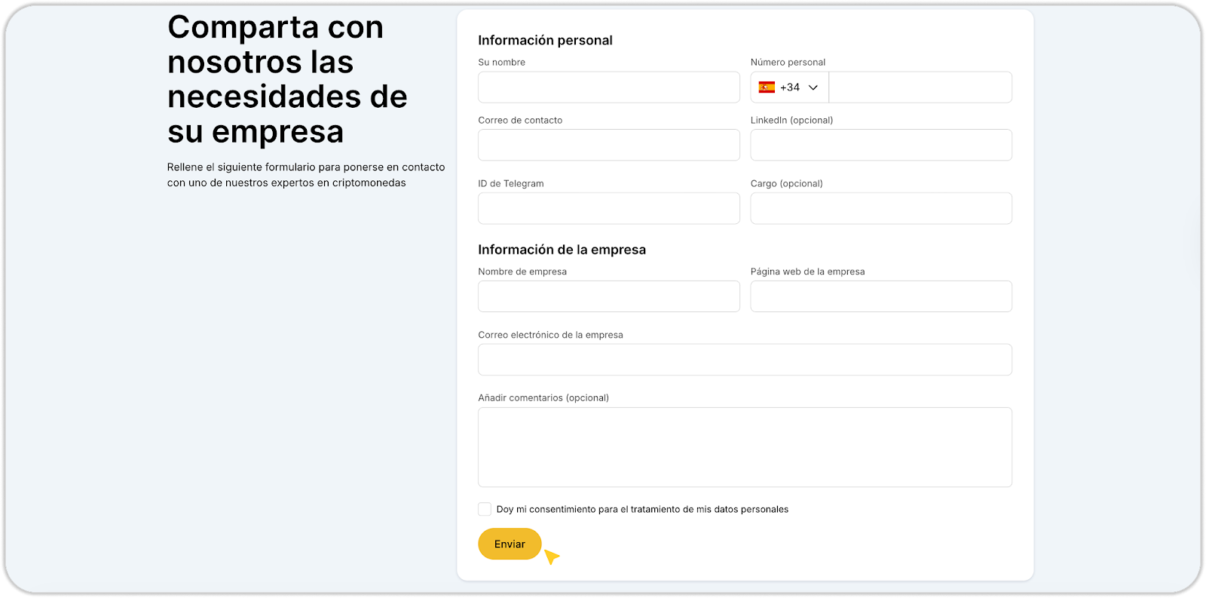Click the +34 dial code text
The image size is (1206, 598).
(x=790, y=87)
